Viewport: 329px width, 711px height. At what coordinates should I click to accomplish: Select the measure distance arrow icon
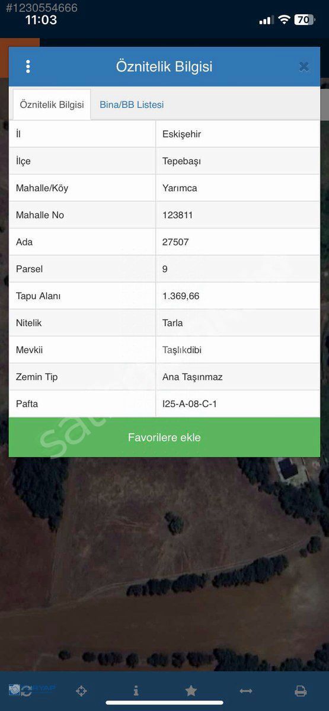click(x=246, y=691)
